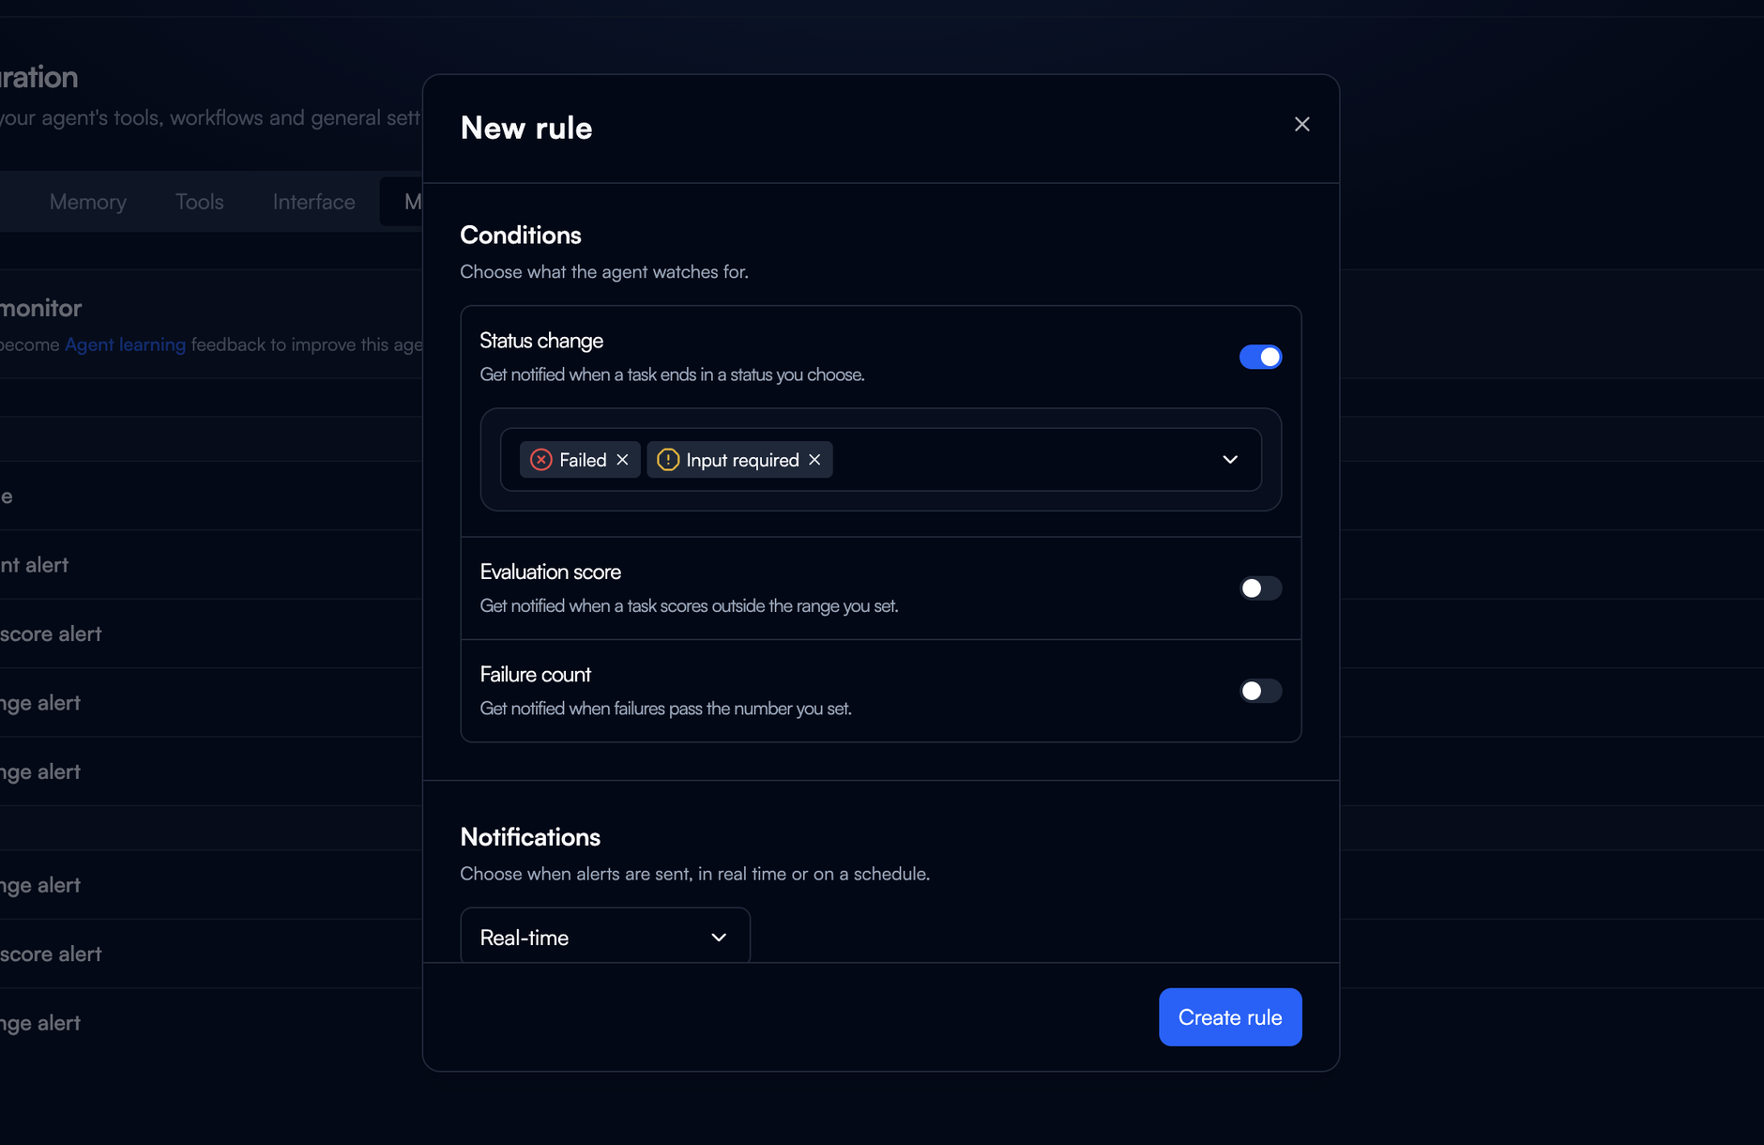Click the Failed chip label

pos(583,460)
